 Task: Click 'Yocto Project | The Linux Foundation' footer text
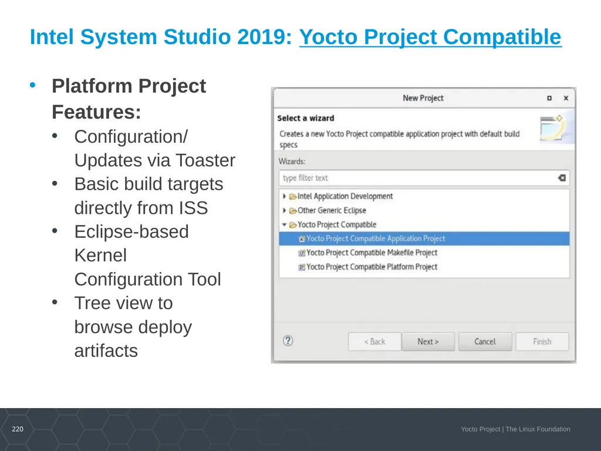tap(515, 429)
